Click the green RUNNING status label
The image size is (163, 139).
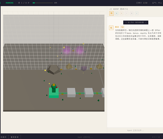(9, 3)
